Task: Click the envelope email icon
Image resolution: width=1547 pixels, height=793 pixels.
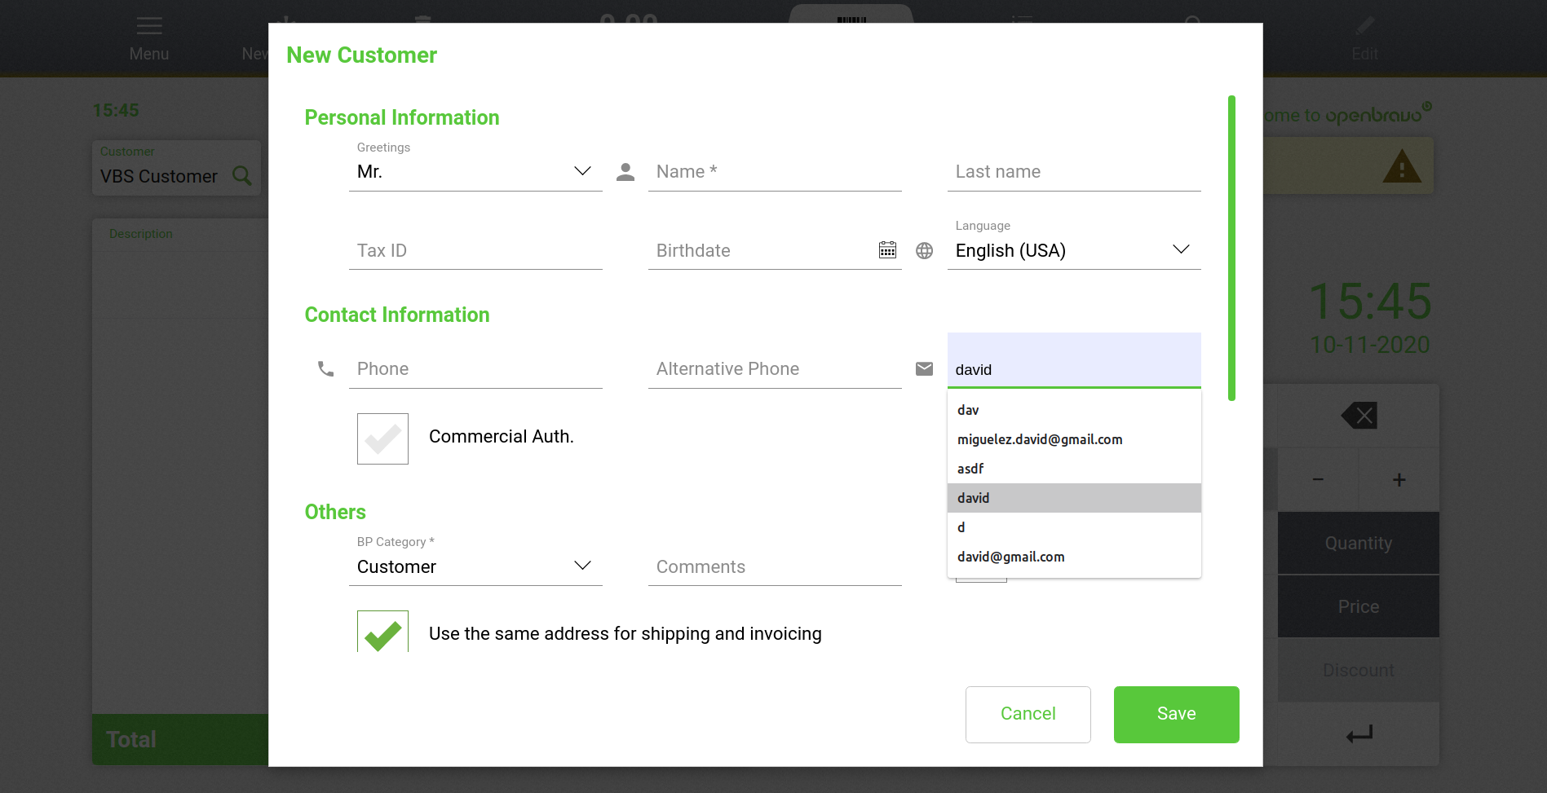Action: pos(924,369)
